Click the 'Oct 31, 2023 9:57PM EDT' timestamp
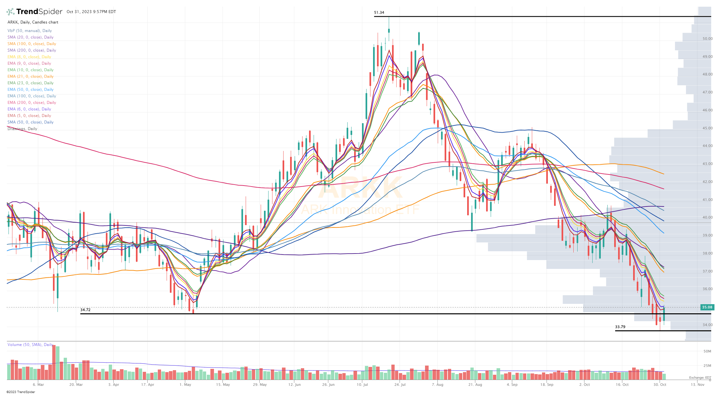This screenshot has width=721, height=395. (91, 12)
